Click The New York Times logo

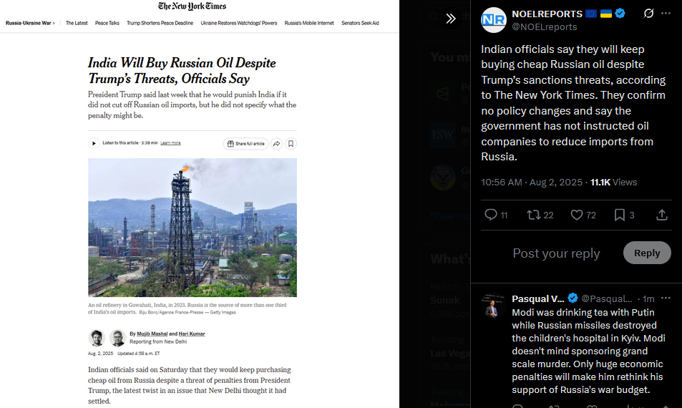[x=192, y=6]
